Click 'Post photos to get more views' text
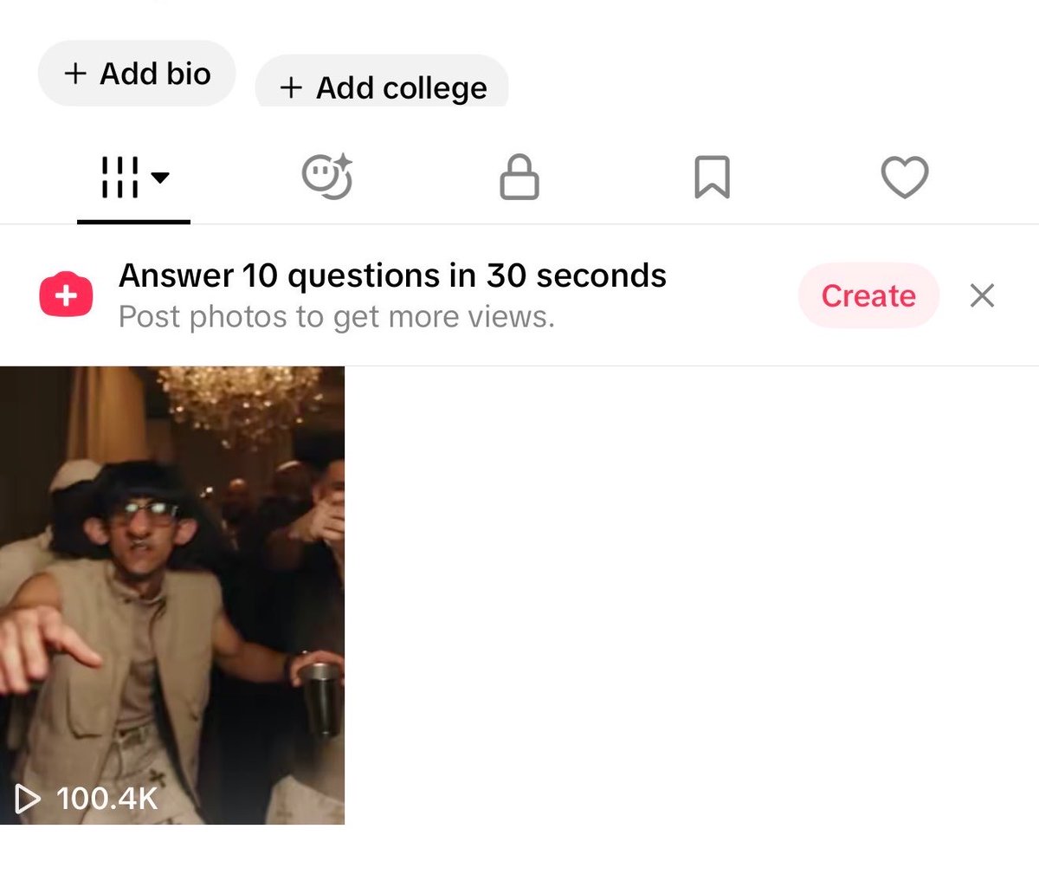 (x=336, y=317)
